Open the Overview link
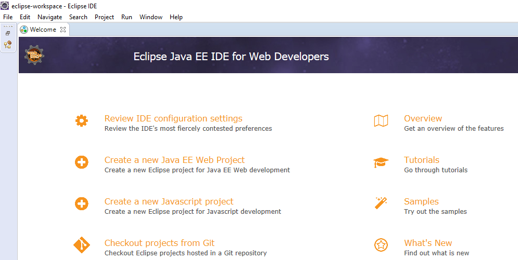Image resolution: width=518 pixels, height=260 pixels. (x=423, y=118)
